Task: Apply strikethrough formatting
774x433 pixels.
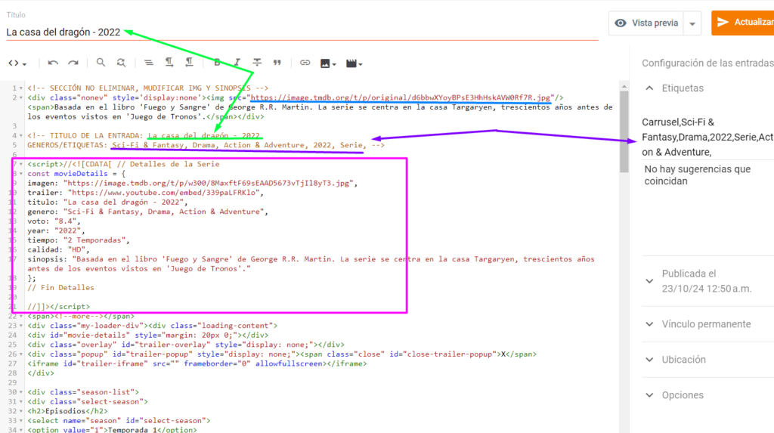Action: point(257,62)
